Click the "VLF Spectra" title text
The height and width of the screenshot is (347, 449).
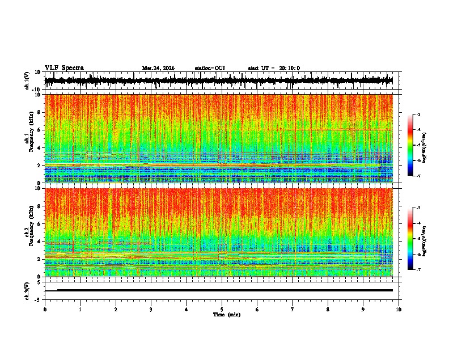64,68
